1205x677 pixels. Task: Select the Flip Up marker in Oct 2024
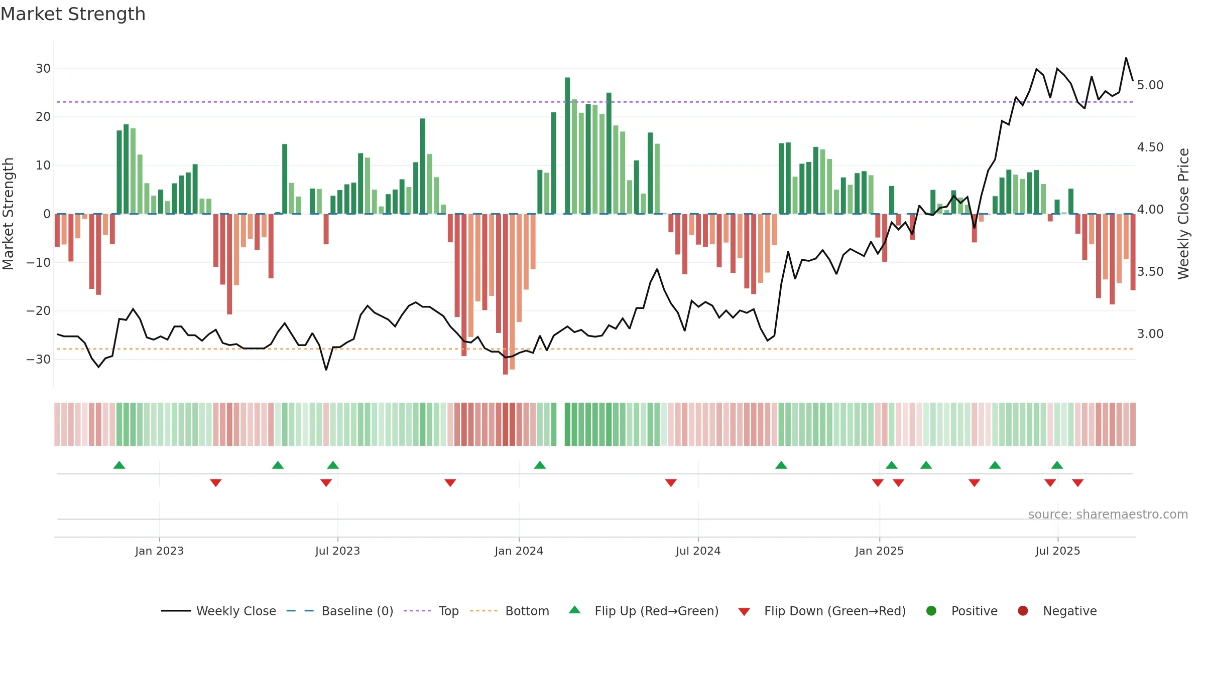pos(781,465)
